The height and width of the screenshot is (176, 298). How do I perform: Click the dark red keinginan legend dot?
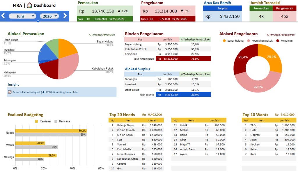(x=278, y=41)
